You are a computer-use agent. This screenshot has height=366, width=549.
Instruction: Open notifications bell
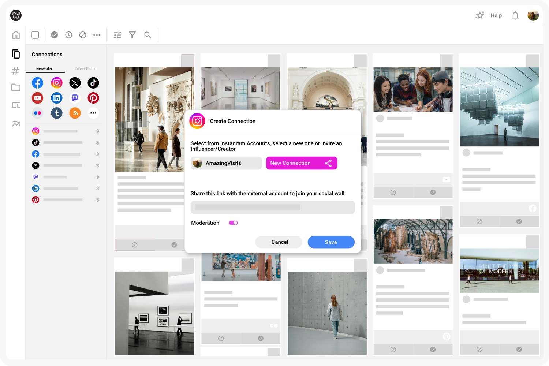(515, 16)
